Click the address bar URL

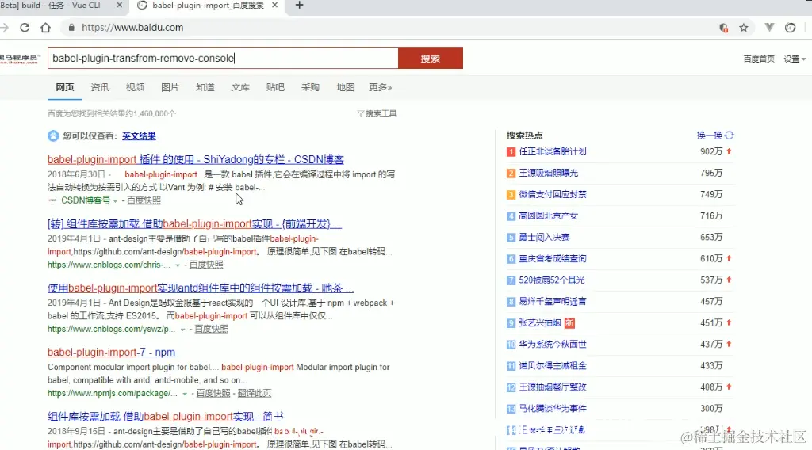(132, 28)
